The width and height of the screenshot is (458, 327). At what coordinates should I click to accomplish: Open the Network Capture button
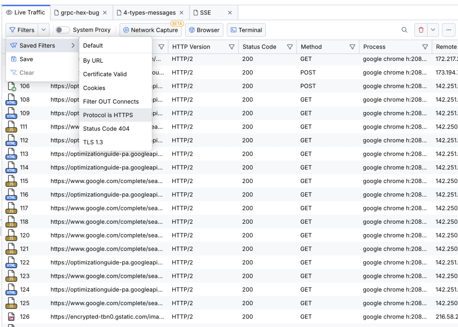pyautogui.click(x=150, y=30)
